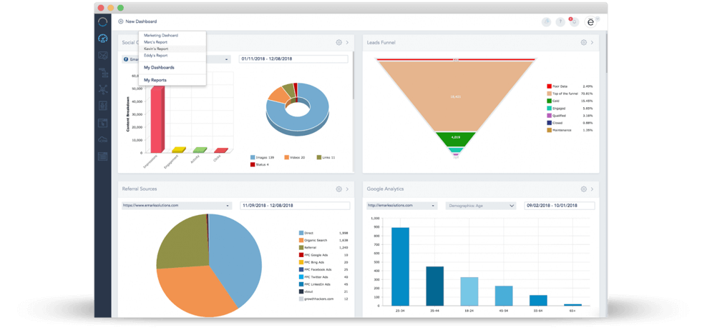Click the Maintenance legend entry
This screenshot has height=330, width=707.
pyautogui.click(x=570, y=130)
